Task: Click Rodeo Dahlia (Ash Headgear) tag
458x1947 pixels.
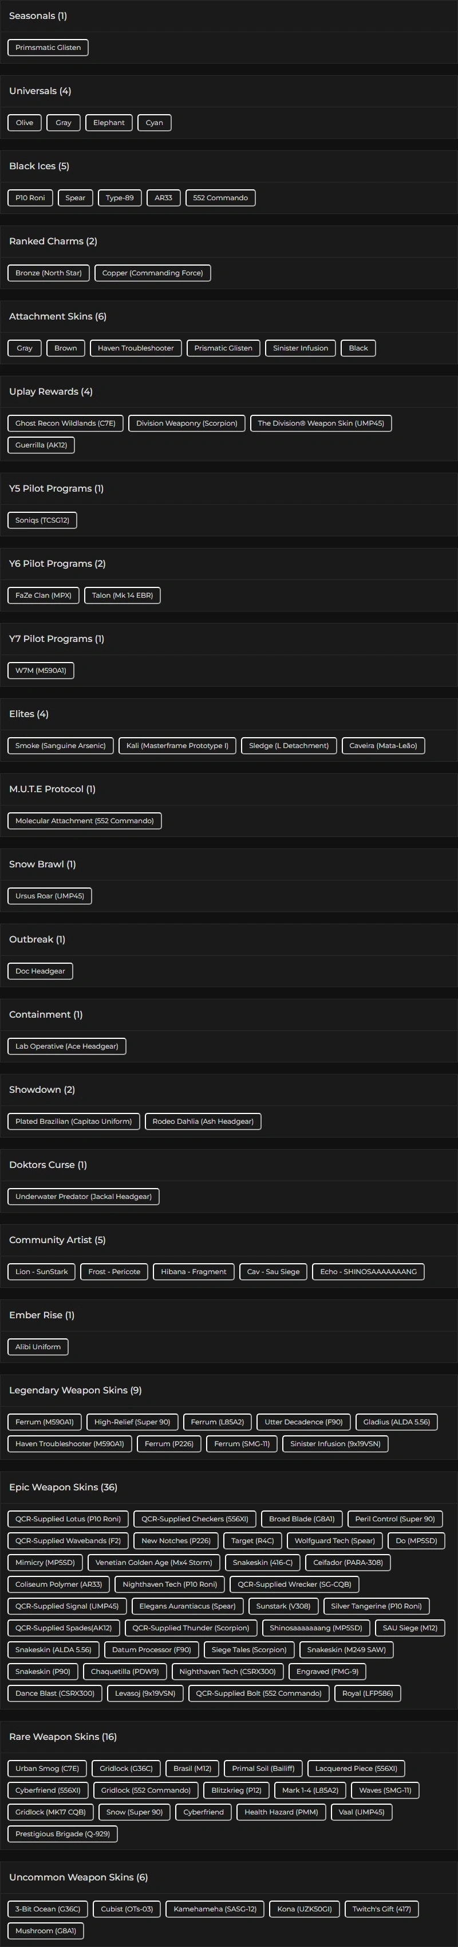Action: [x=203, y=1122]
